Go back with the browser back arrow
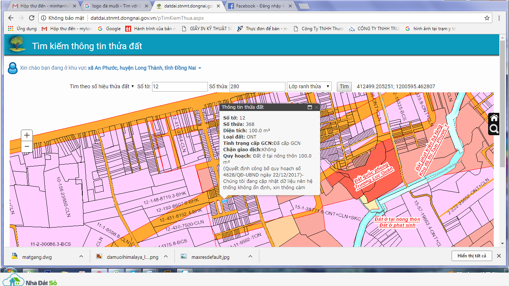The height and width of the screenshot is (286, 509). [x=10, y=18]
